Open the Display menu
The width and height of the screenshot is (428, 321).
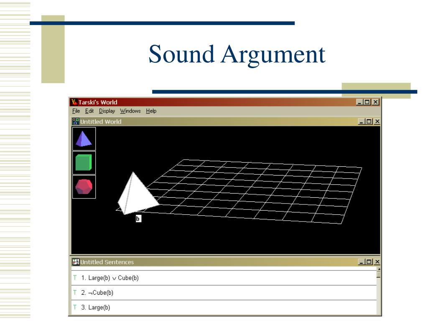[107, 111]
